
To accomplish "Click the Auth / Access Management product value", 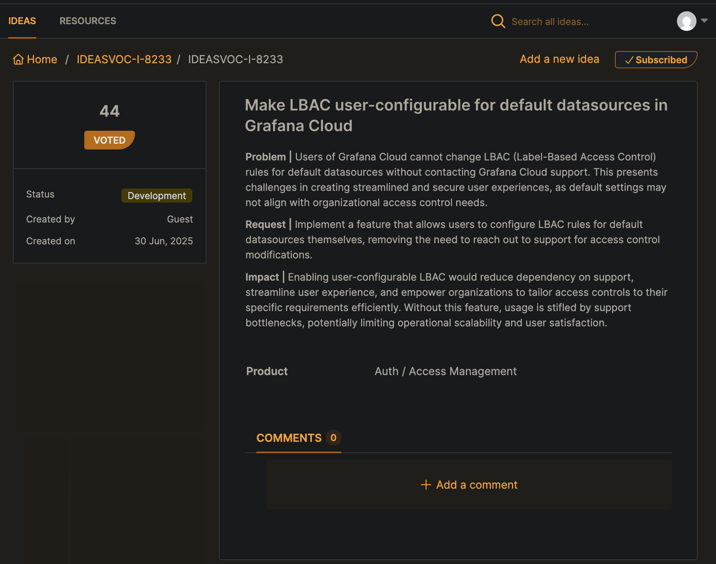I will tap(446, 371).
